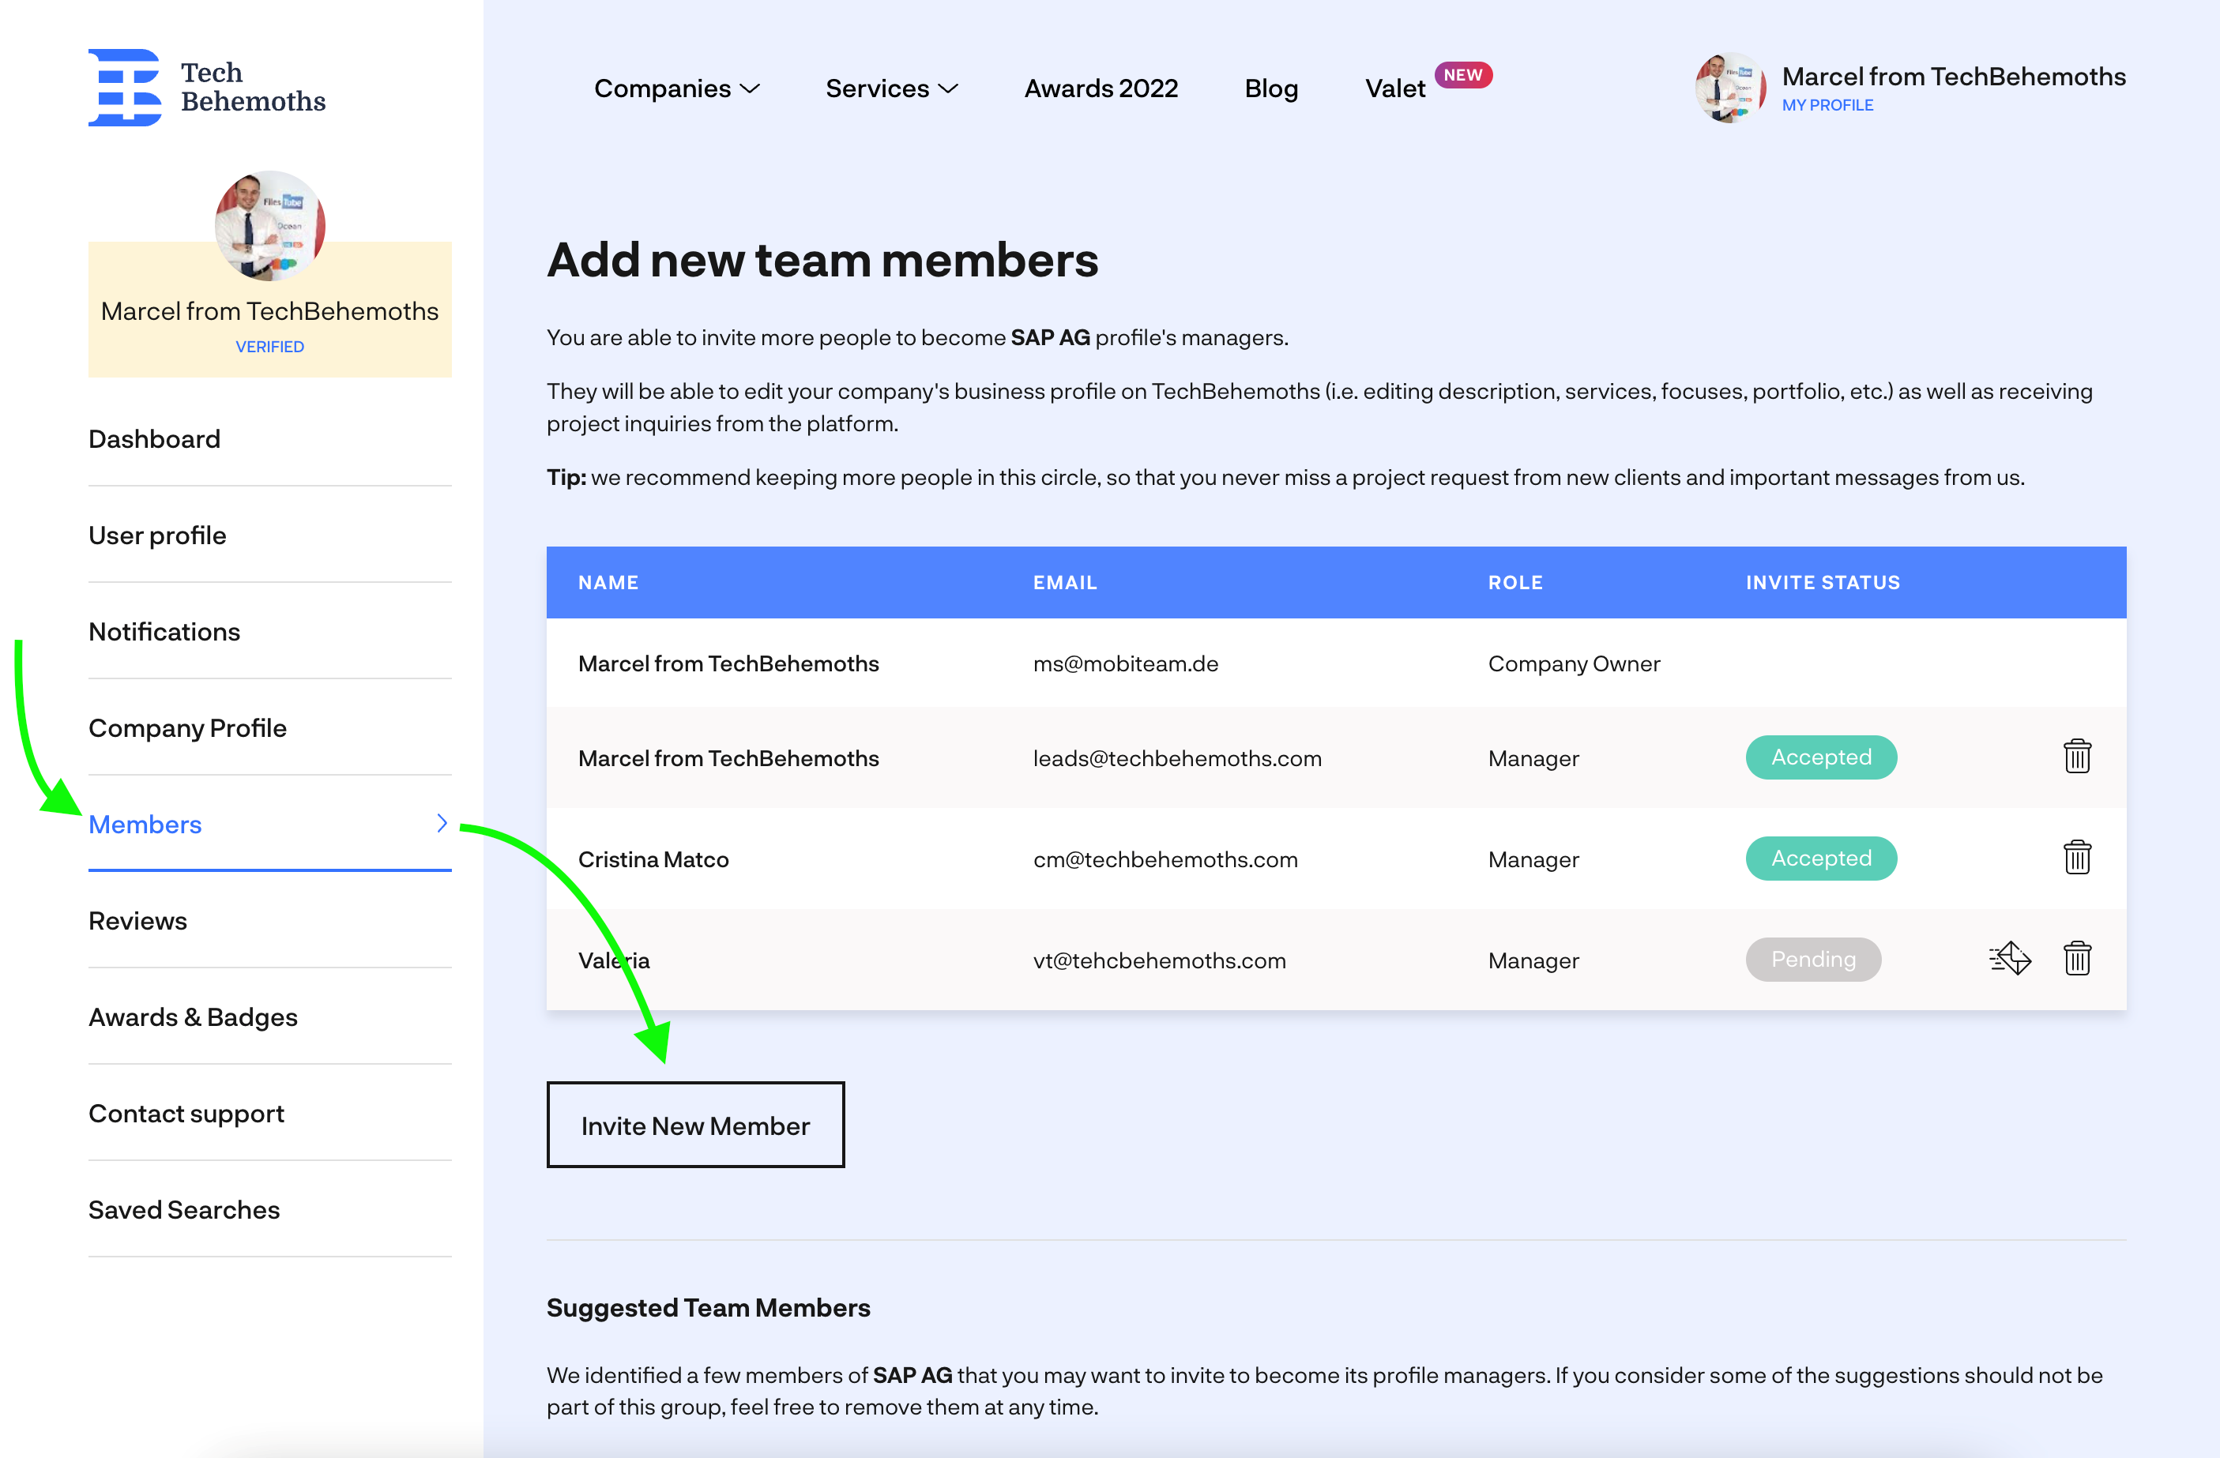
Task: Click the cm@techbehemoths.com email
Action: coord(1165,859)
